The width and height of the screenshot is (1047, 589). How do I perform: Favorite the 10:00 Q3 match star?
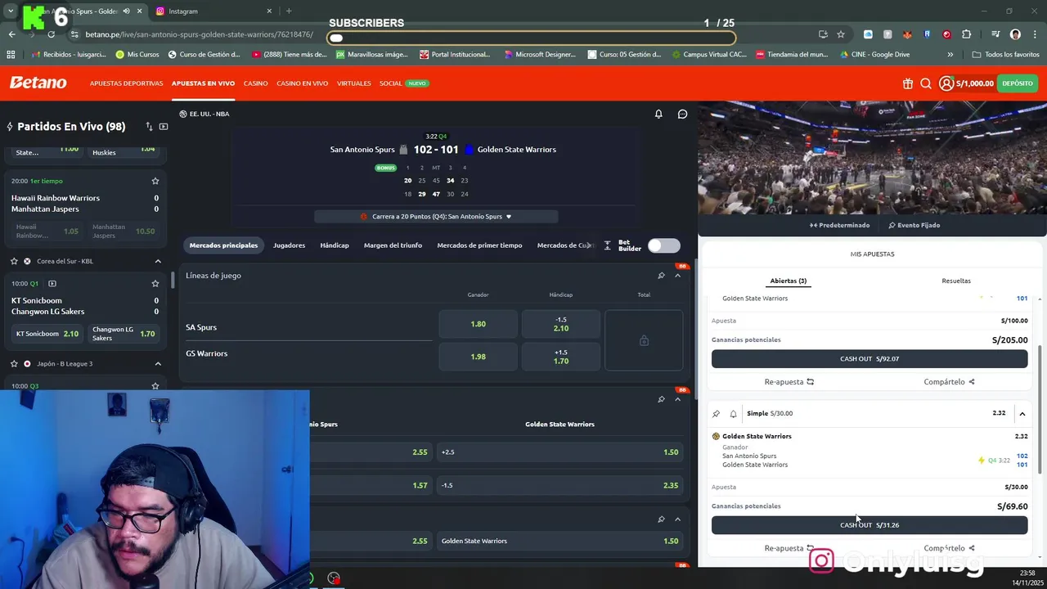pos(155,386)
